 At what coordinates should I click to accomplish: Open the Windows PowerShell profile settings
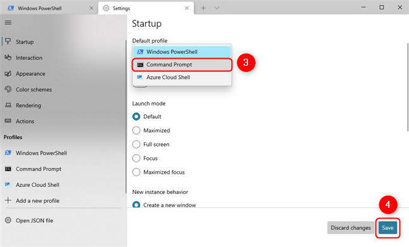[62, 153]
